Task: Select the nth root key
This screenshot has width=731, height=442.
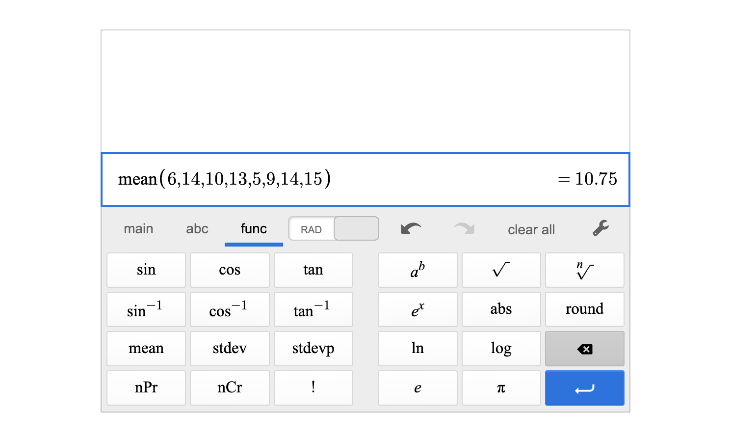Action: 584,270
